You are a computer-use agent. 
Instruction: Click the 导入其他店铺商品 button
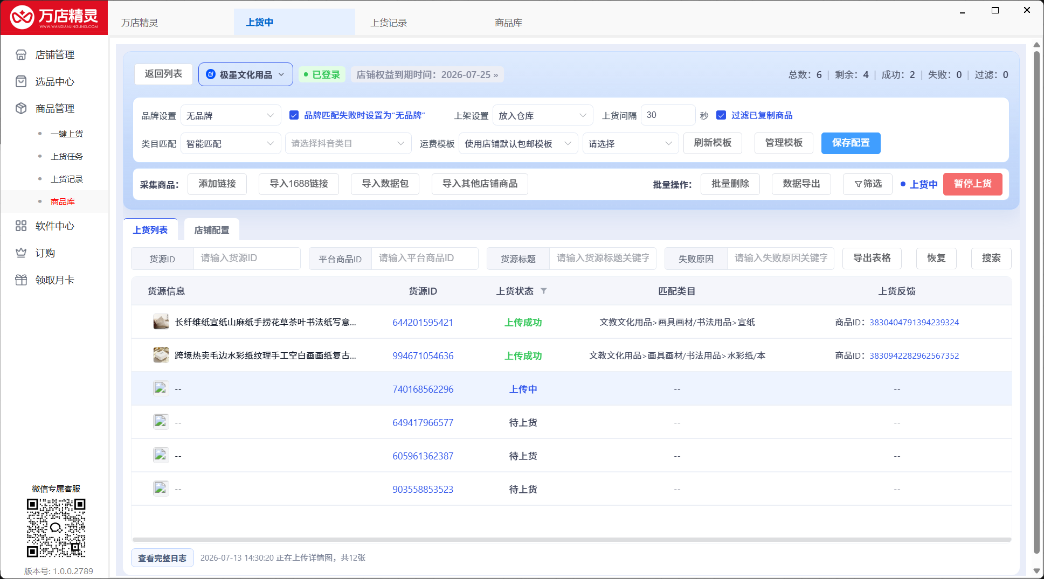[480, 184]
